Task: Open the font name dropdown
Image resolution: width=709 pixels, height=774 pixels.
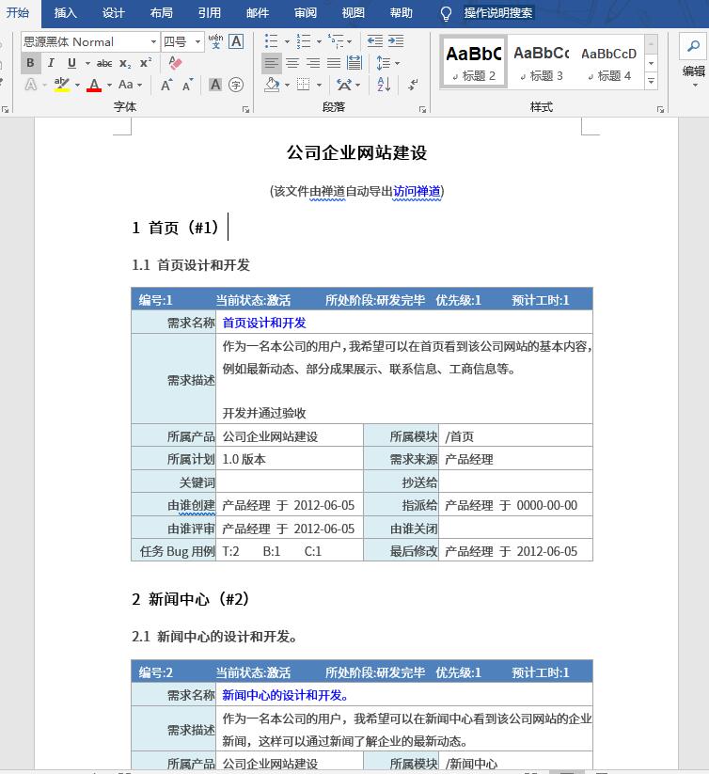Action: [x=153, y=42]
